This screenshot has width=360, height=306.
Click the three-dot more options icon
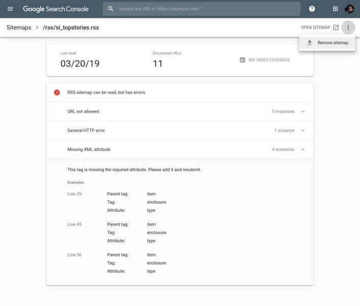(348, 28)
